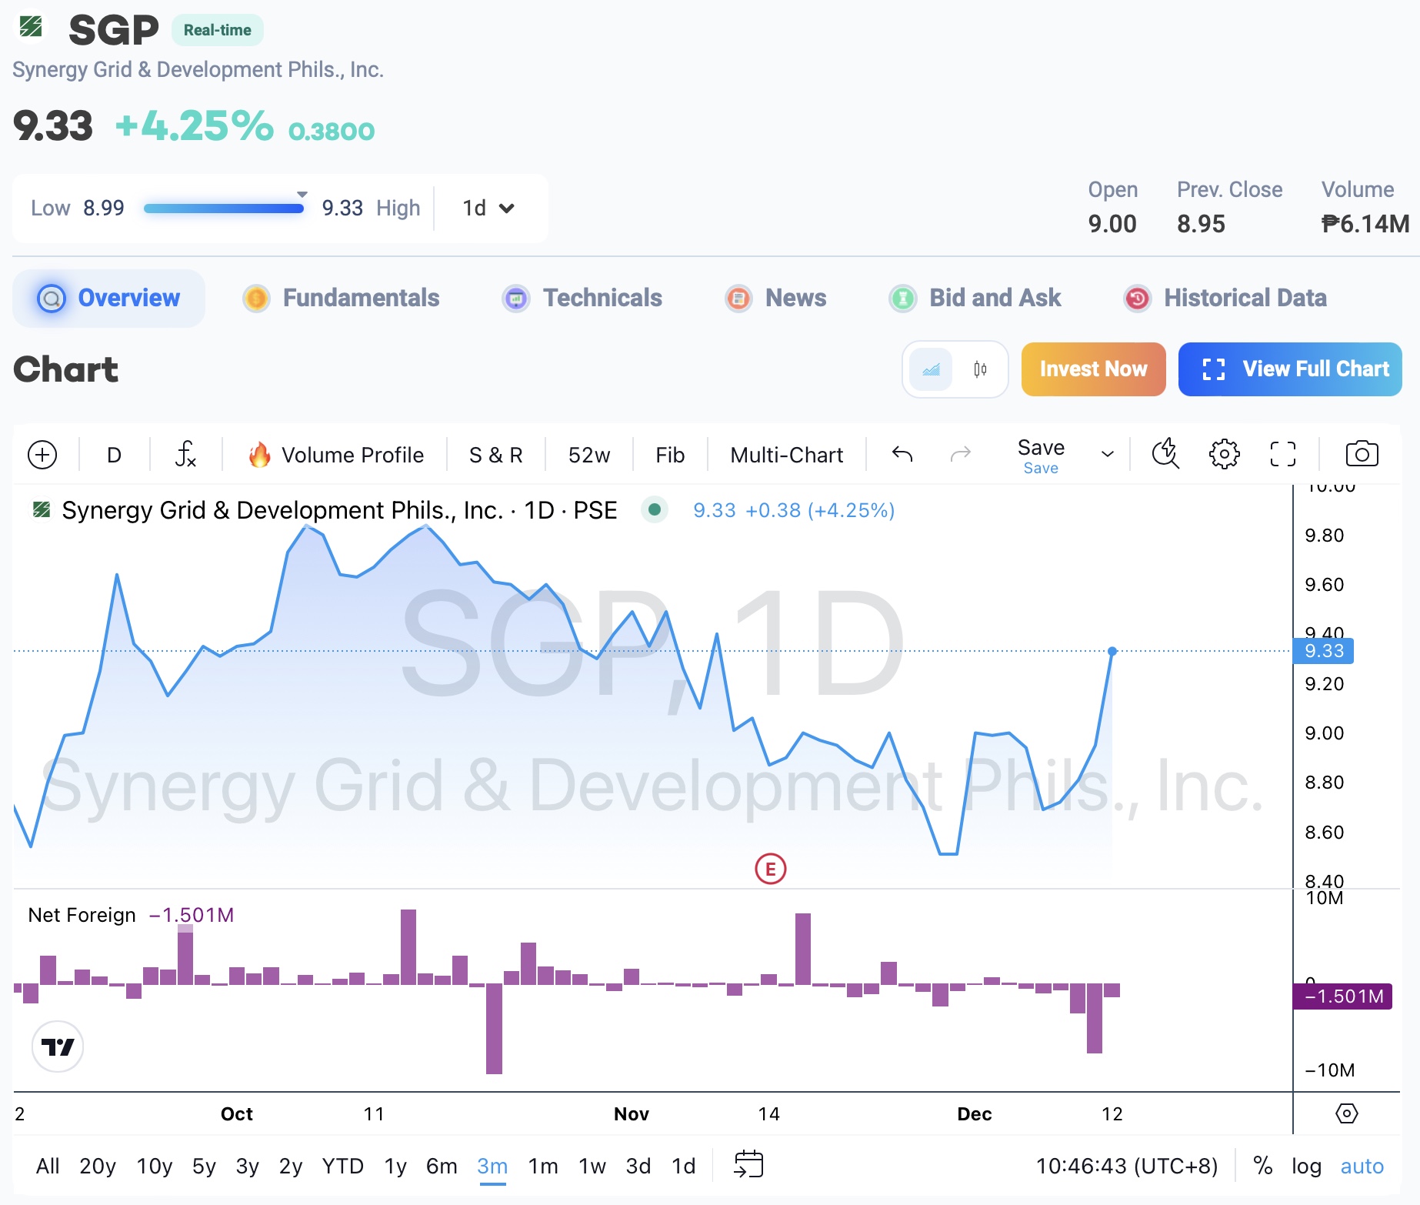Click the Invest Now button
The height and width of the screenshot is (1205, 1420).
coord(1093,369)
